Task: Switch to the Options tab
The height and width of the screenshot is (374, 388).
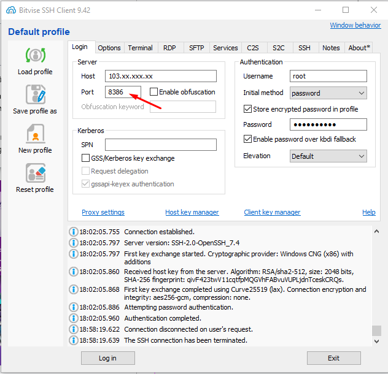Action: (109, 48)
